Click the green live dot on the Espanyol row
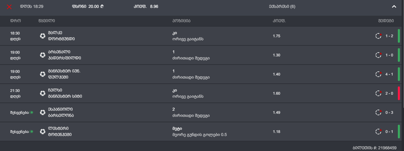The height and width of the screenshot is (151, 404). point(31,112)
